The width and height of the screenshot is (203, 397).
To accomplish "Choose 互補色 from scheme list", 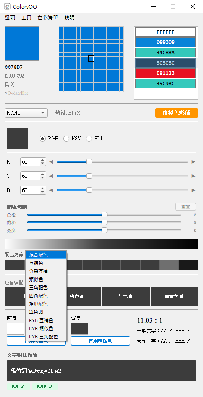I will click(x=46, y=264).
